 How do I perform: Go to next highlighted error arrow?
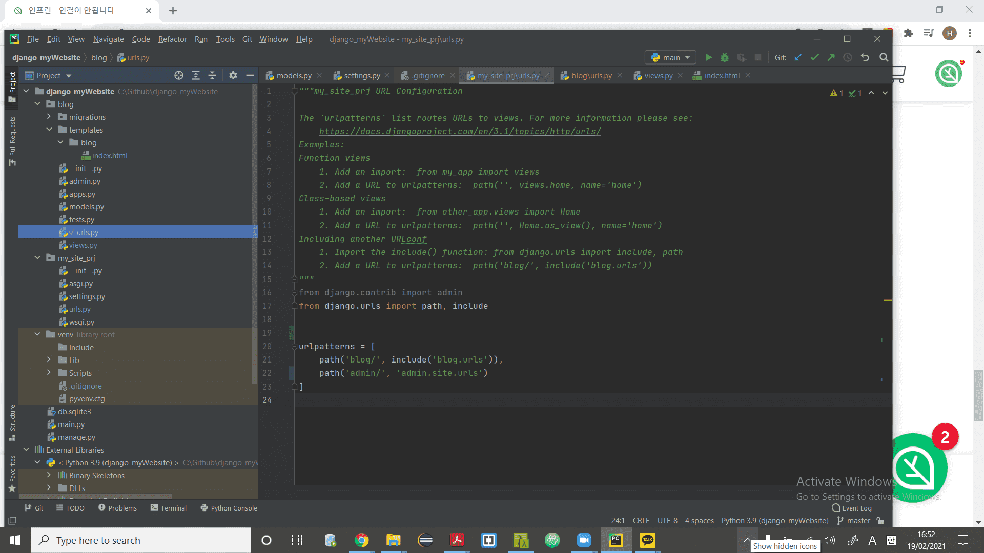pos(885,93)
